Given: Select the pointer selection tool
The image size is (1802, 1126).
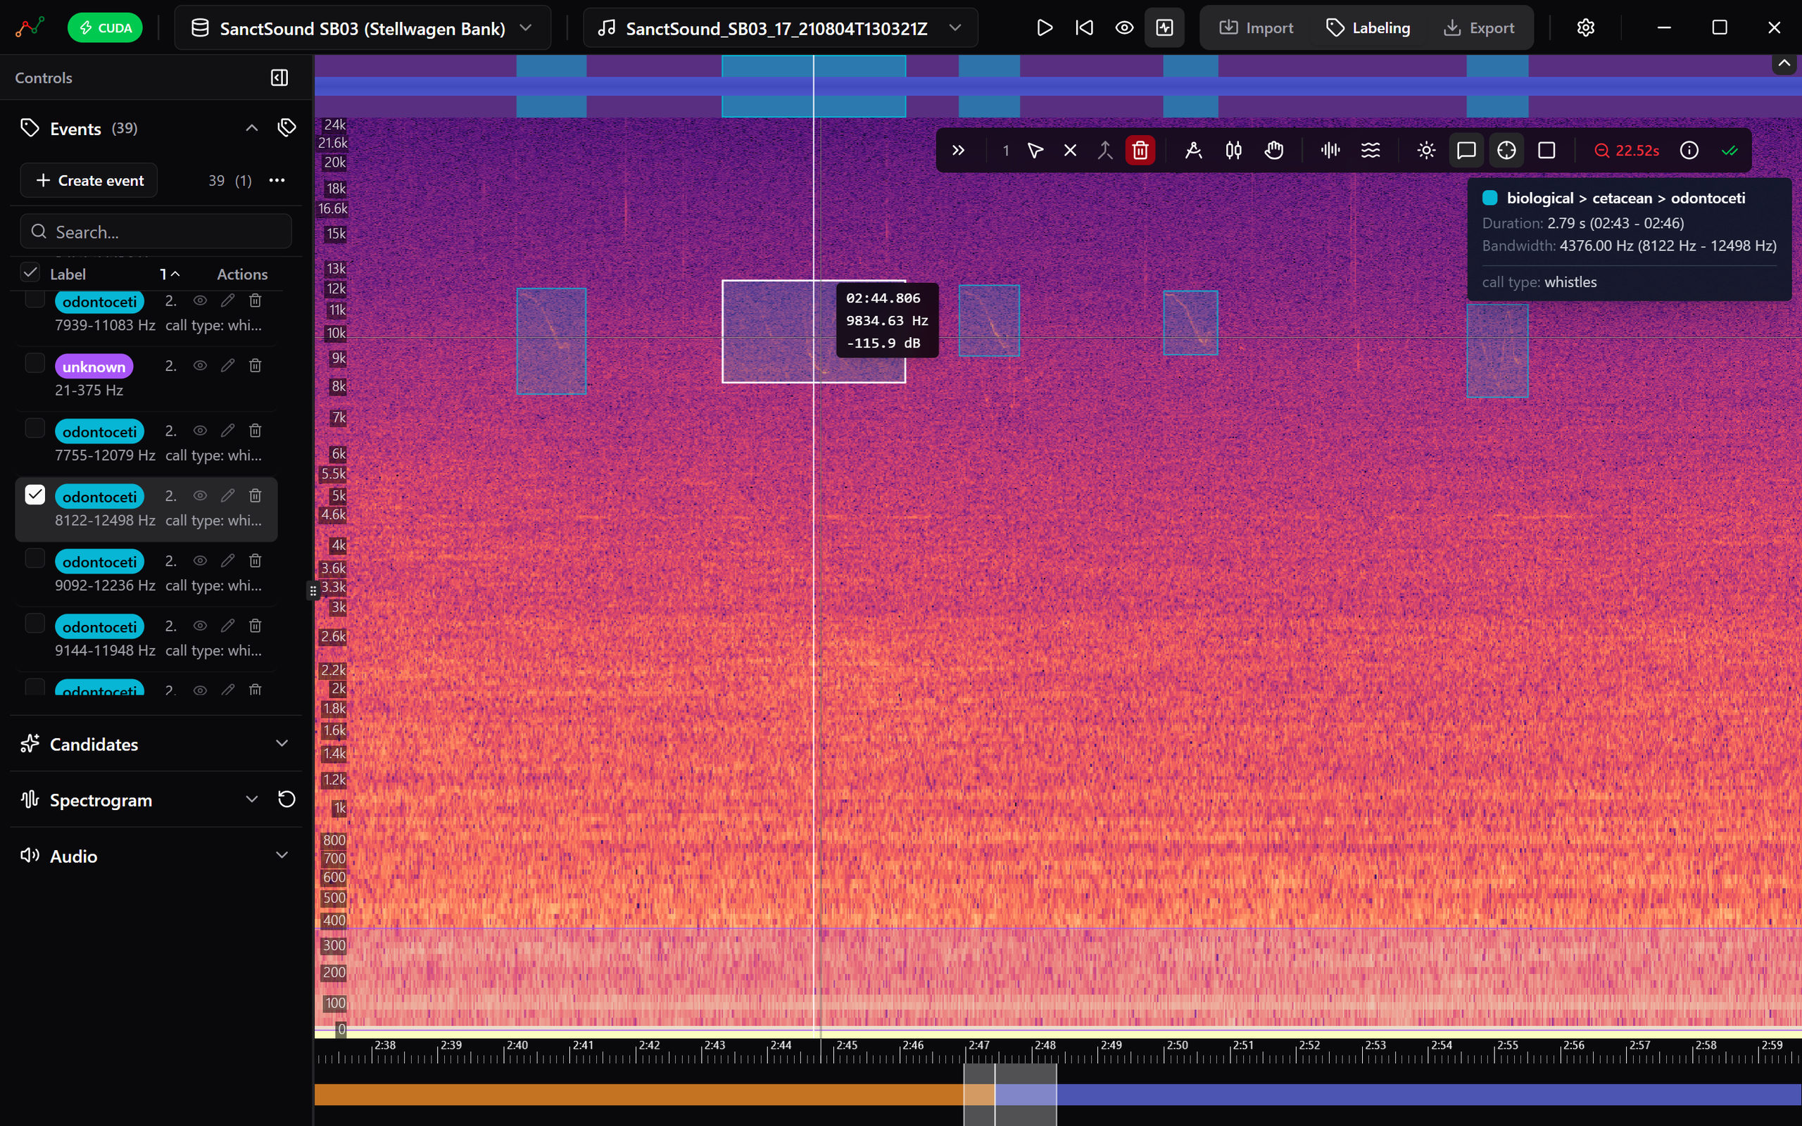Looking at the screenshot, I should point(1034,151).
